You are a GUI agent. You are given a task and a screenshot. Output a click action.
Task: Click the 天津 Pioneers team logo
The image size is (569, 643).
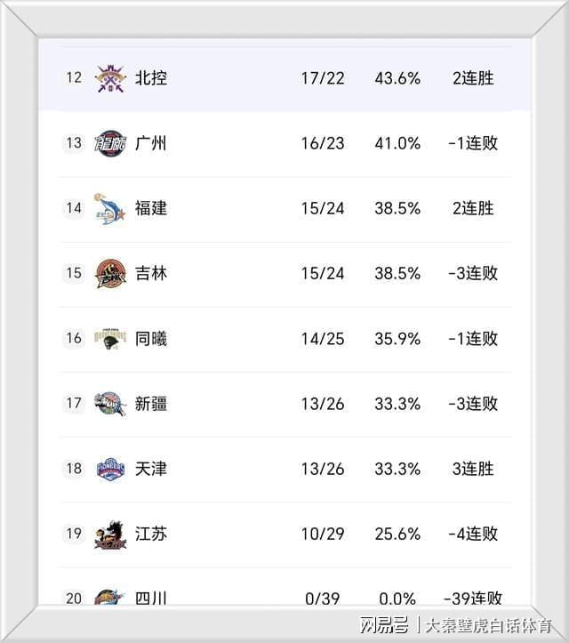(110, 469)
